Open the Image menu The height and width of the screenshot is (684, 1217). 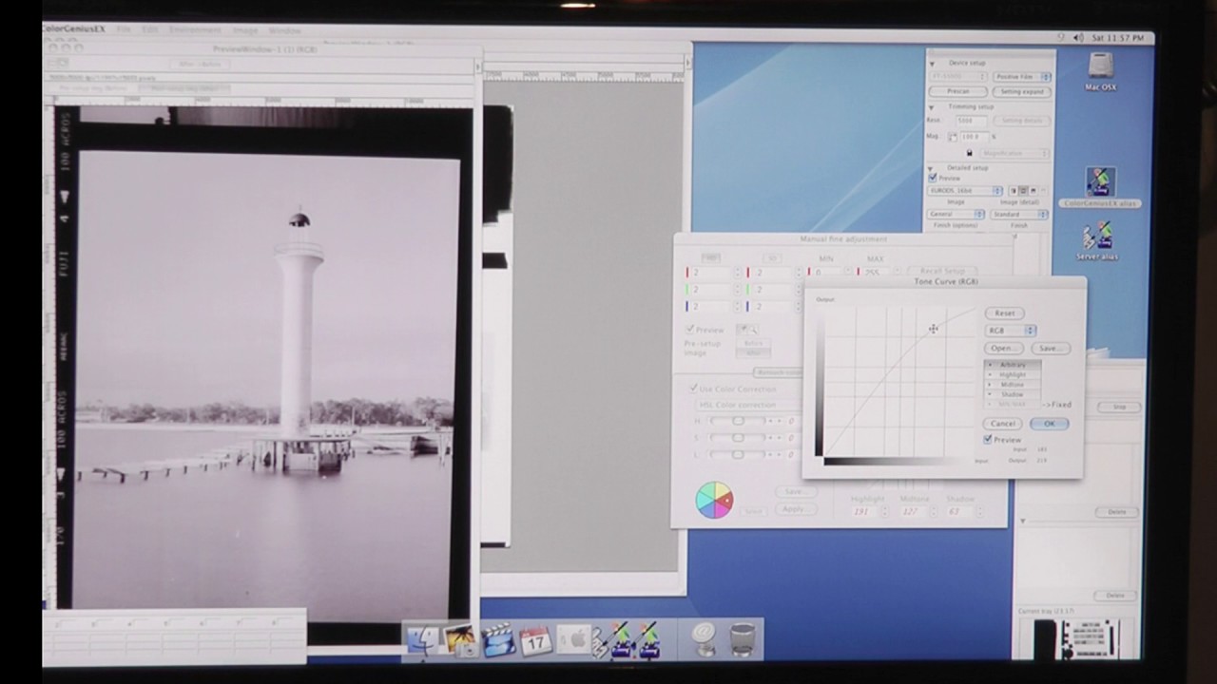tap(245, 30)
